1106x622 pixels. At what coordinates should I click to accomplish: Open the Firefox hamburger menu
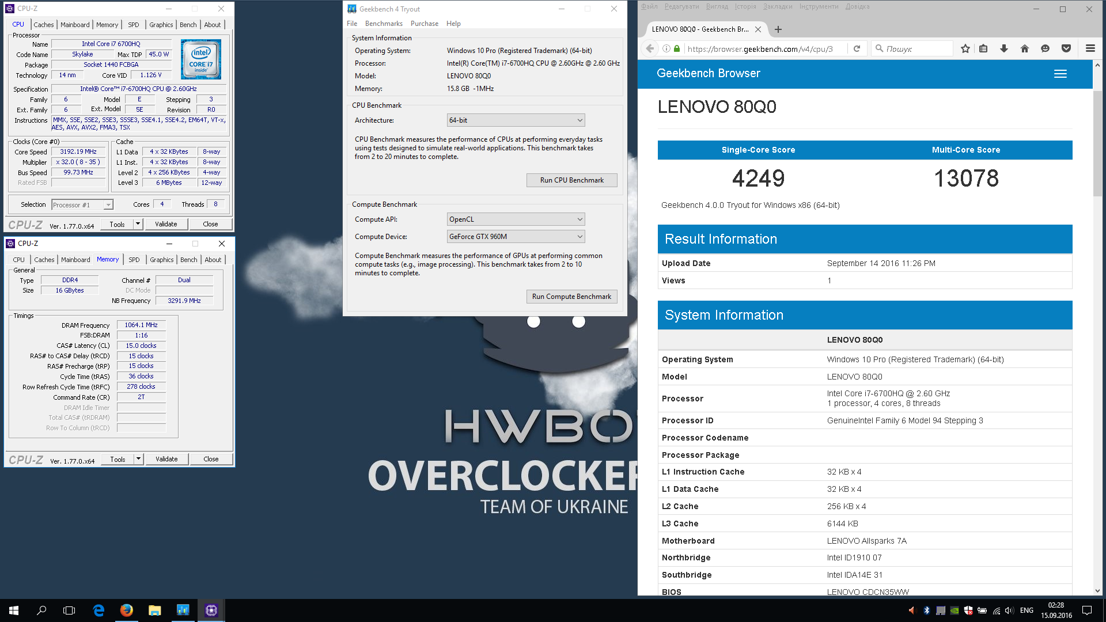point(1090,49)
